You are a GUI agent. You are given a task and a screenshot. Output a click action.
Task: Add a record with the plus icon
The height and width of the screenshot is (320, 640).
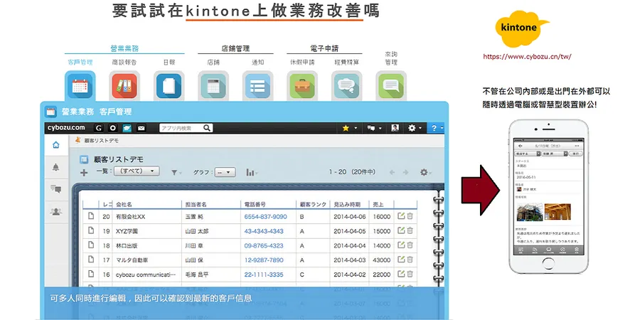(x=84, y=173)
